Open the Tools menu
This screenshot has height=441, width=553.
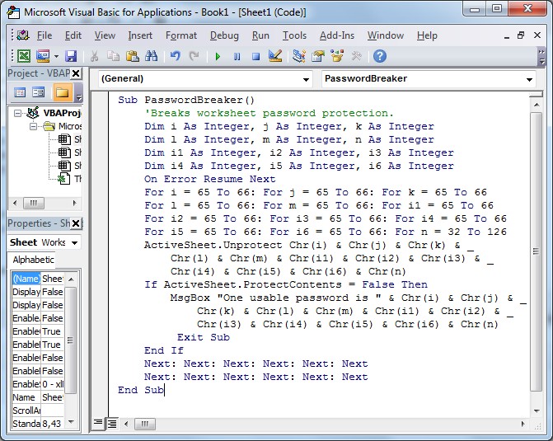pyautogui.click(x=294, y=35)
